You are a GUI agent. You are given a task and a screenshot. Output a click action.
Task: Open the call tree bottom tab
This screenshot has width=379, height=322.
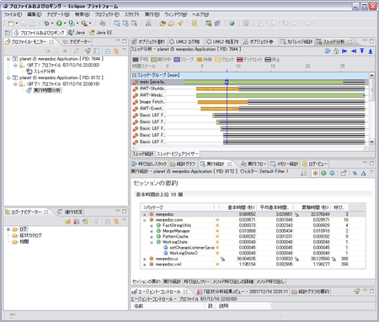(197, 282)
